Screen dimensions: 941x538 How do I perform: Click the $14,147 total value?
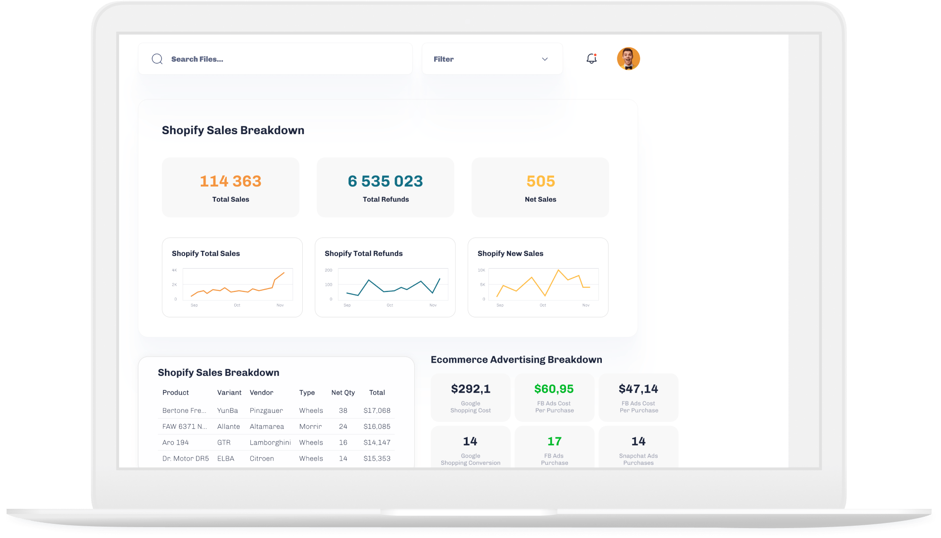point(377,443)
